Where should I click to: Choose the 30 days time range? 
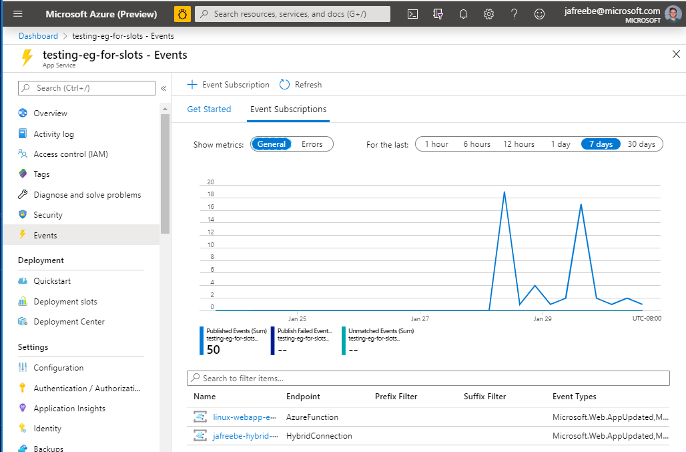[641, 144]
